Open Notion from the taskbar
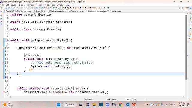 (x=114, y=104)
